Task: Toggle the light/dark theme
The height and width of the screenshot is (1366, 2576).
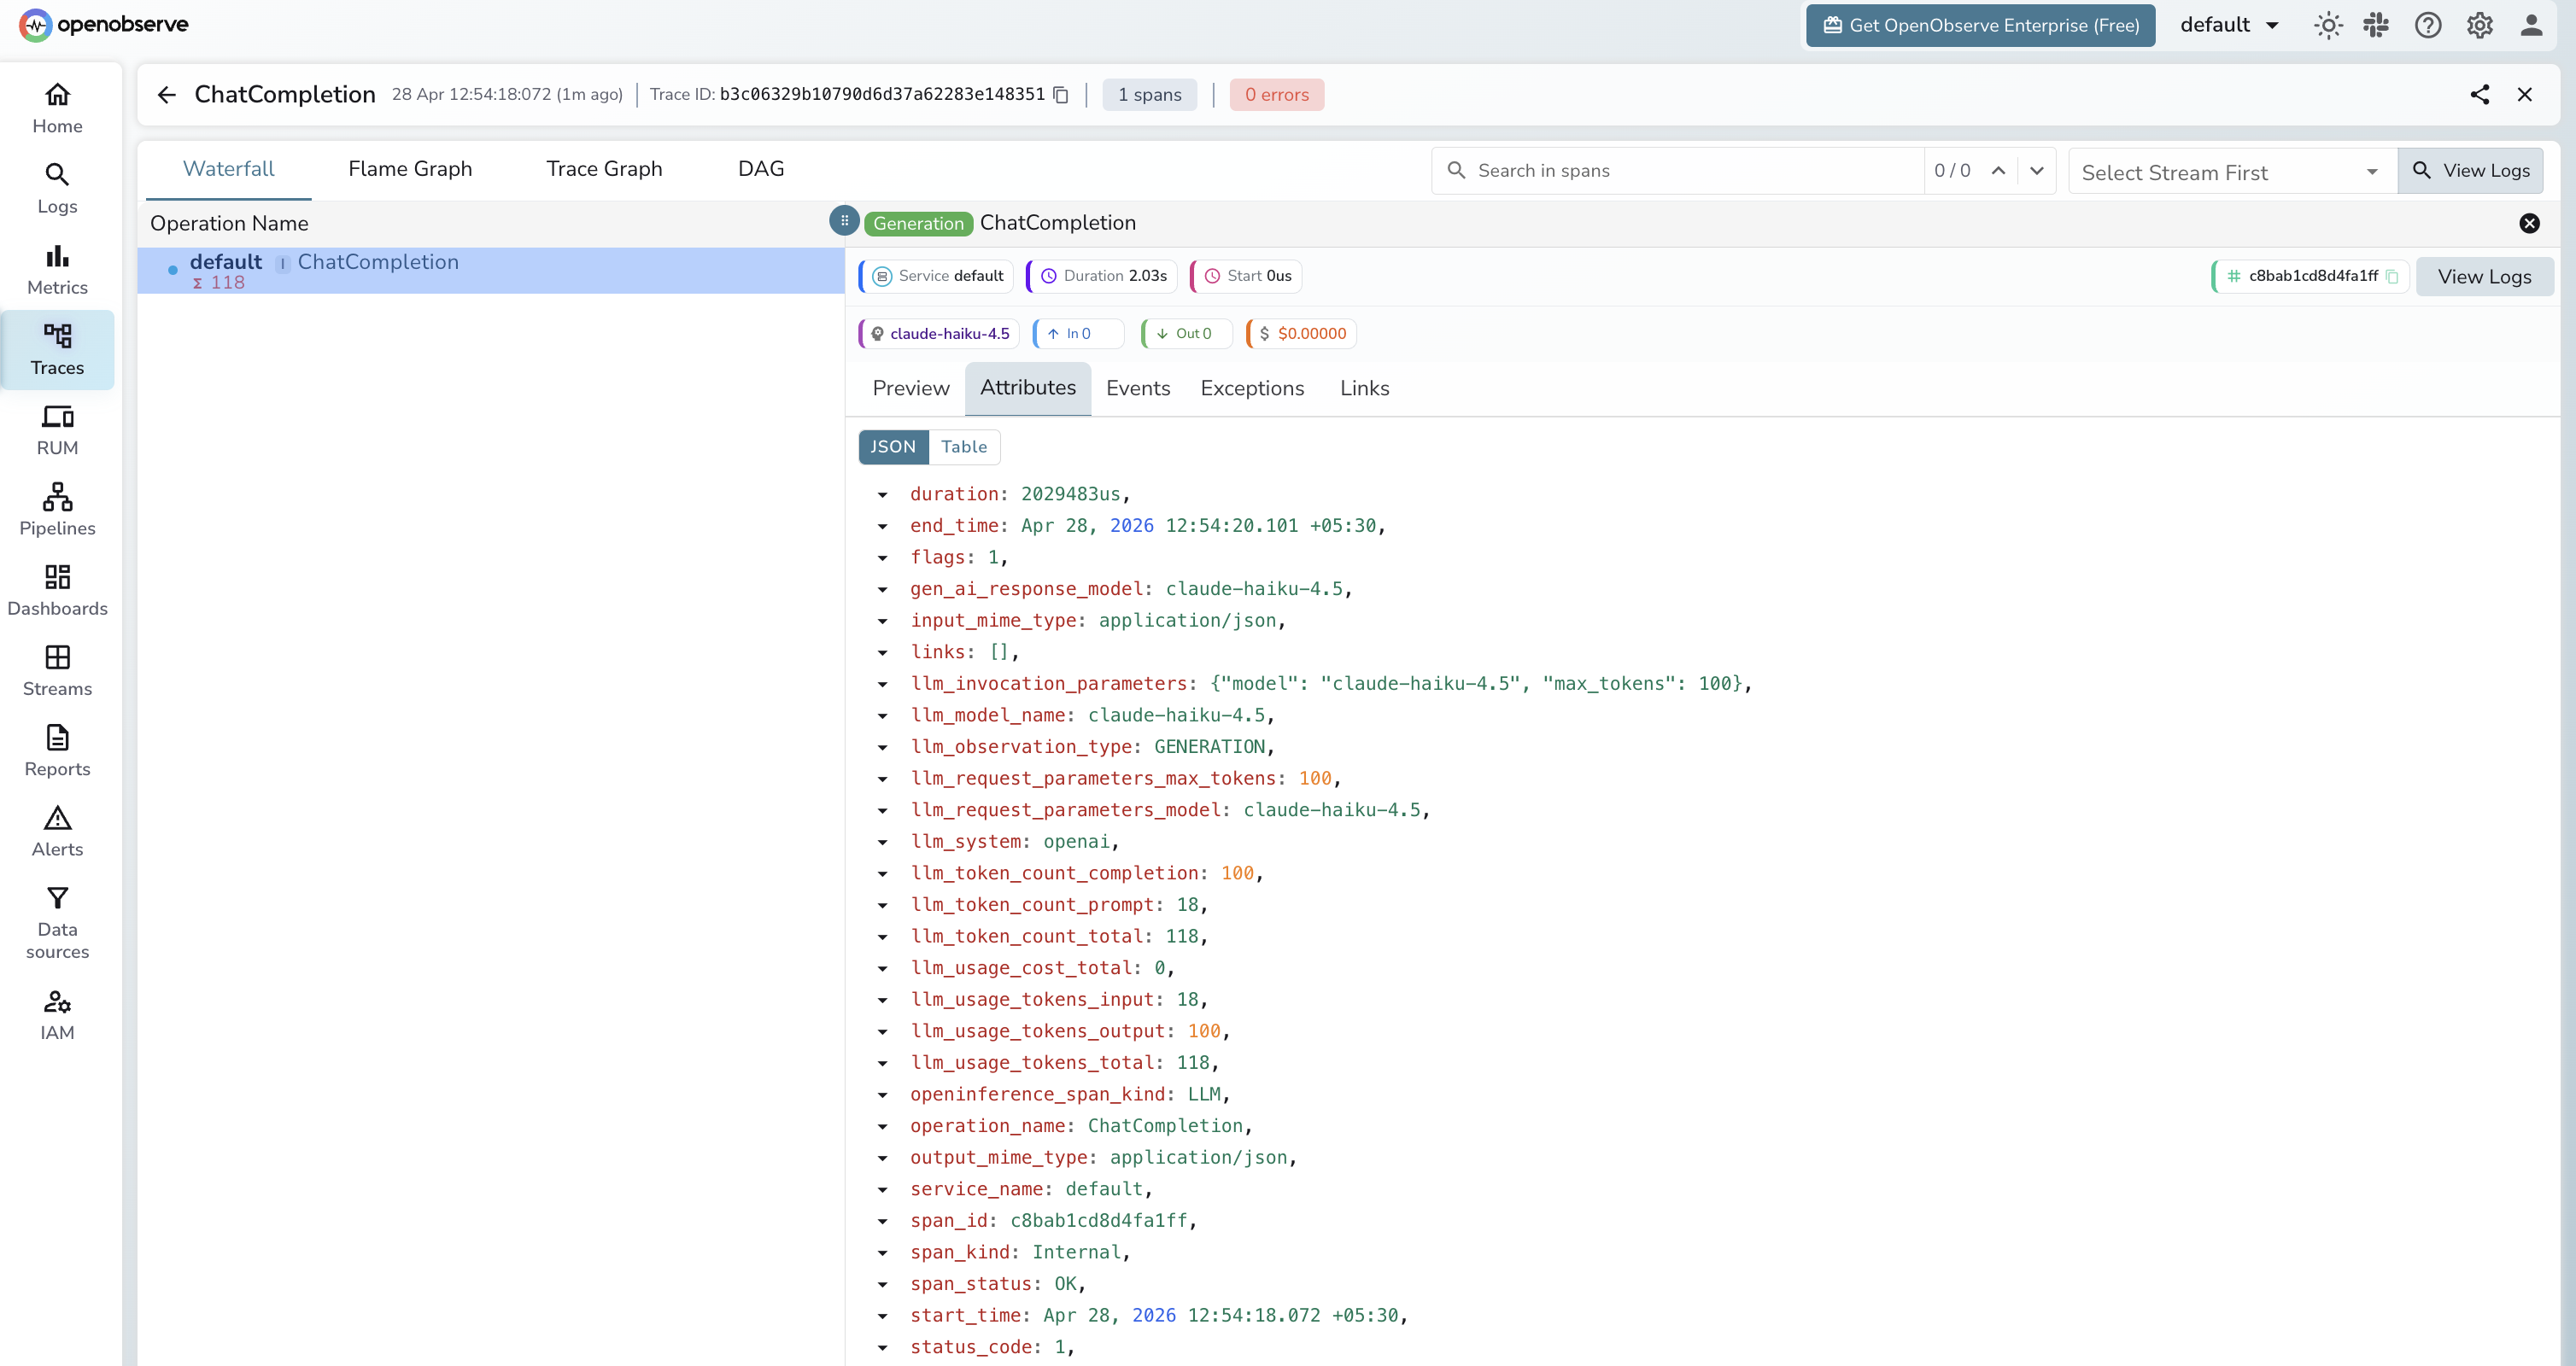Action: 2328,25
